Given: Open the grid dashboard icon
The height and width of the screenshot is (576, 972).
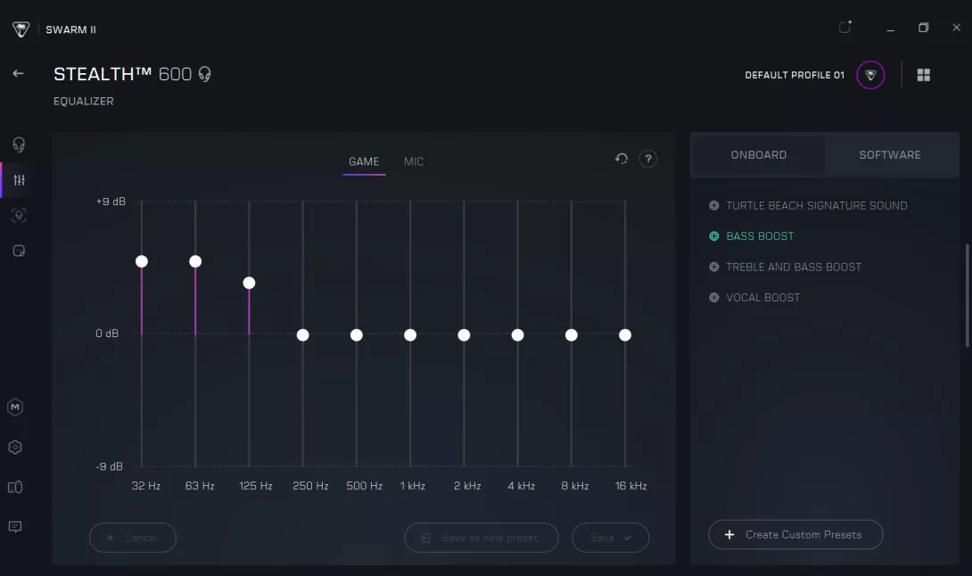Looking at the screenshot, I should pos(924,75).
